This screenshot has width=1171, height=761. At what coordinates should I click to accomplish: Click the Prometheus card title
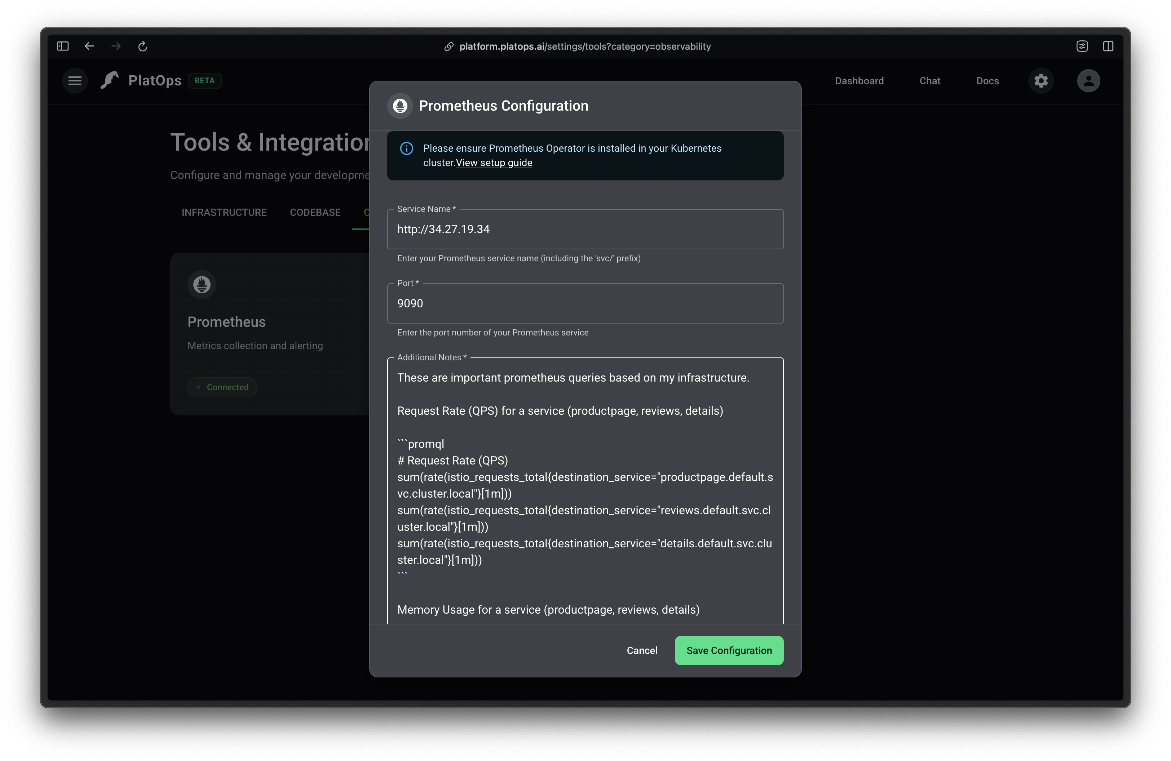pos(226,322)
